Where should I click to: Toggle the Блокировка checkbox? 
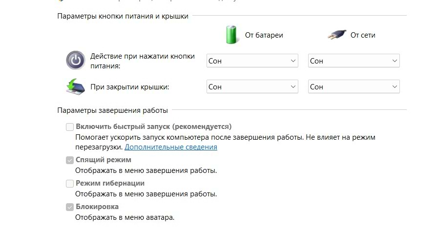point(69,207)
